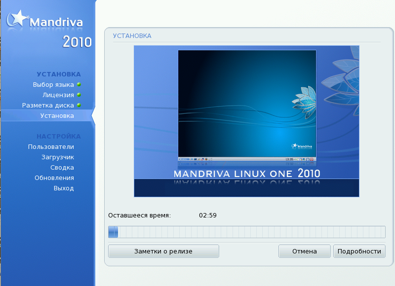Select highlighted Установка step in sidebar

(x=57, y=116)
